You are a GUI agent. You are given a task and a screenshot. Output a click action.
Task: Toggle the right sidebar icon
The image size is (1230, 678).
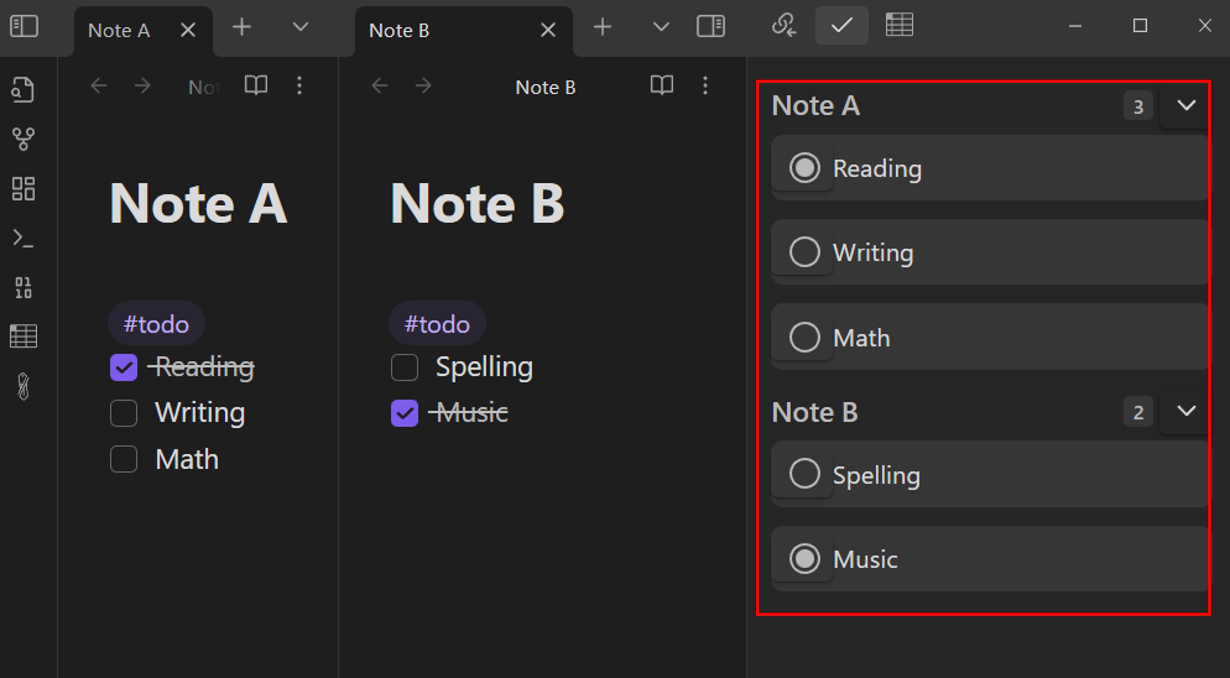(x=711, y=26)
